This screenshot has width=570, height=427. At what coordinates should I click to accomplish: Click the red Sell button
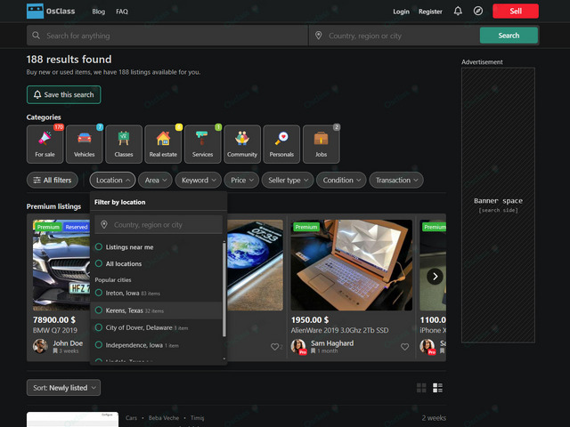(x=516, y=11)
